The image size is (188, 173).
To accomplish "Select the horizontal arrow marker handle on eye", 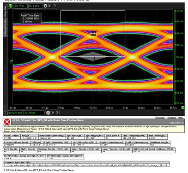I will (93, 33).
